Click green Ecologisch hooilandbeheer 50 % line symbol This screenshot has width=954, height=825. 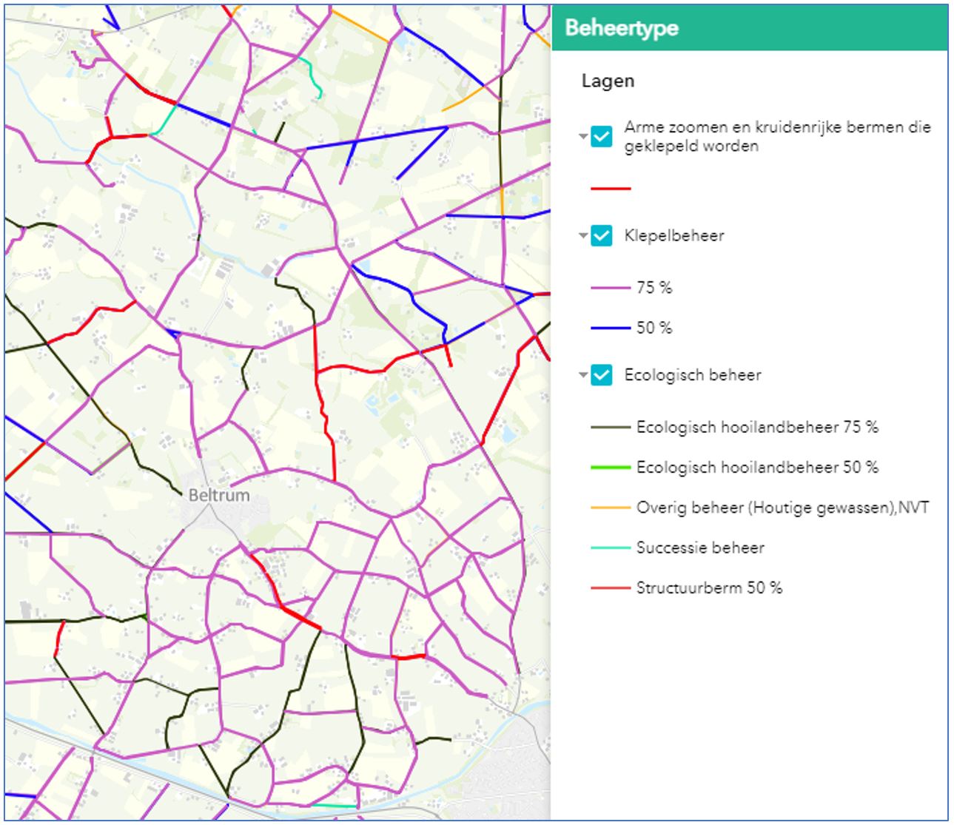(x=611, y=467)
